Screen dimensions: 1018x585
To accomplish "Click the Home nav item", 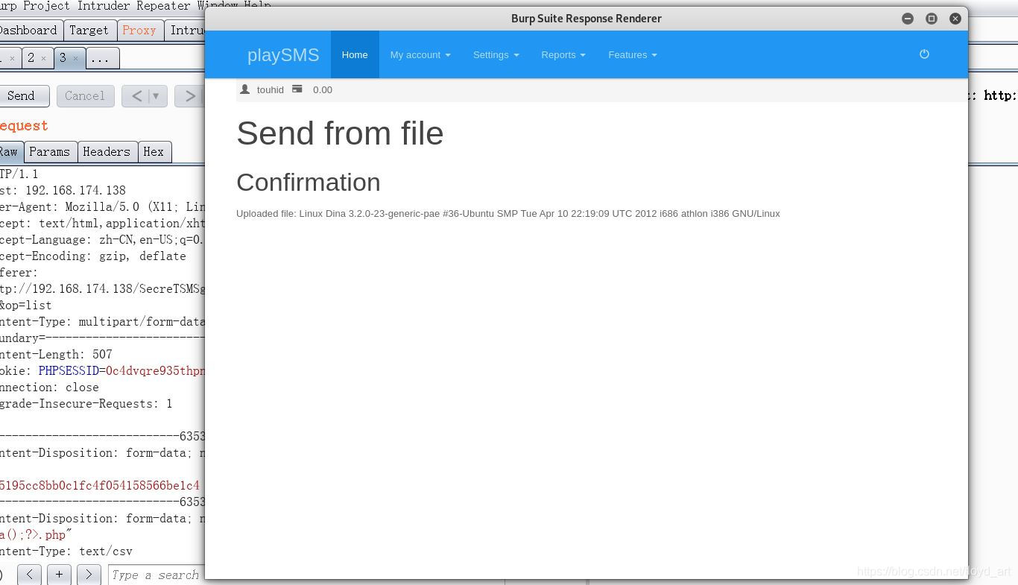I will click(355, 54).
